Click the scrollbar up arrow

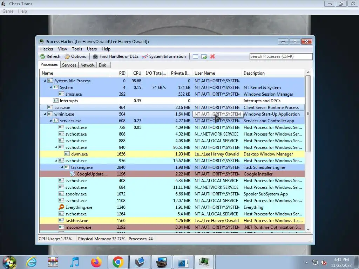(x=308, y=72)
